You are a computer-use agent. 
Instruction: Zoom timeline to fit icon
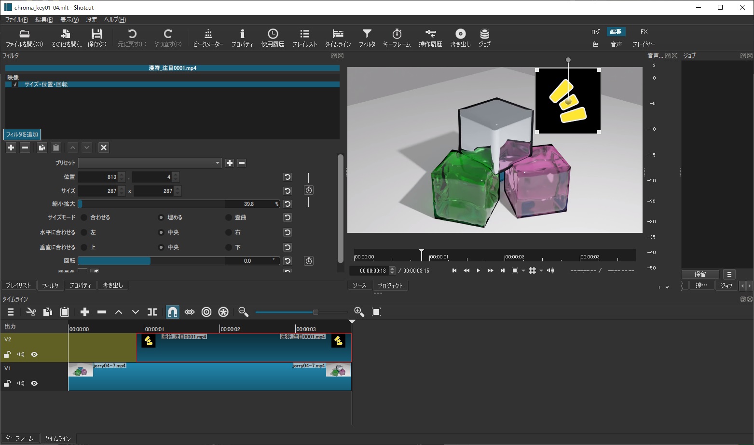click(376, 312)
